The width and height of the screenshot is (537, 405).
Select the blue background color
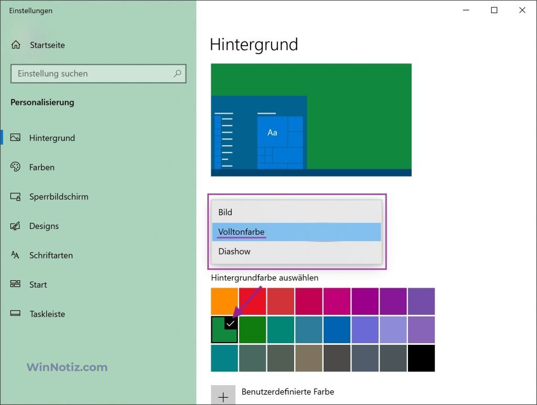pyautogui.click(x=336, y=330)
